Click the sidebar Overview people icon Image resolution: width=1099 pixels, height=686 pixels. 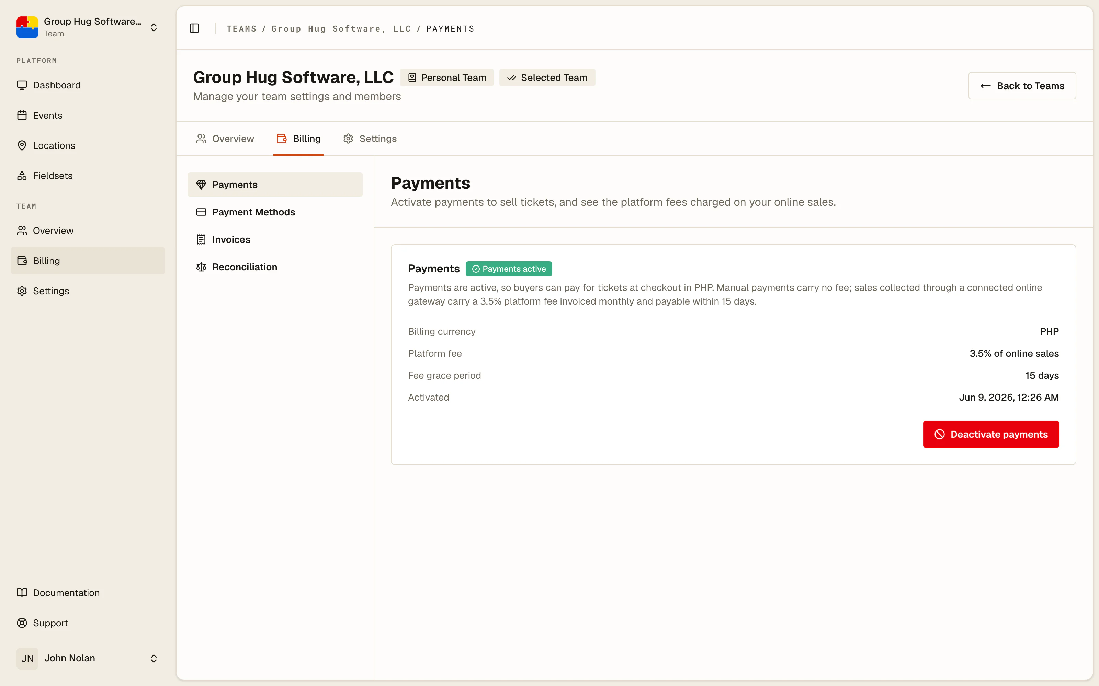[x=22, y=230]
